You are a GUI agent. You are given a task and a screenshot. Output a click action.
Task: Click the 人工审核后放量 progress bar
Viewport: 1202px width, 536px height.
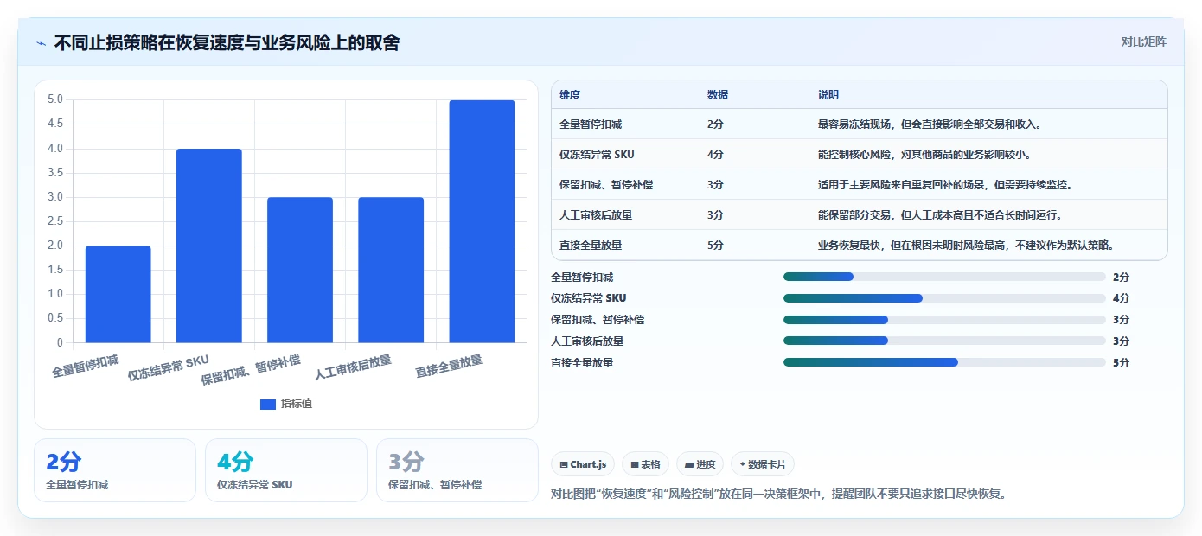(x=944, y=341)
